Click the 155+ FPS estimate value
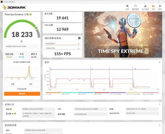Image resolution: width=165 pixels, height=134 pixels. pos(62,54)
